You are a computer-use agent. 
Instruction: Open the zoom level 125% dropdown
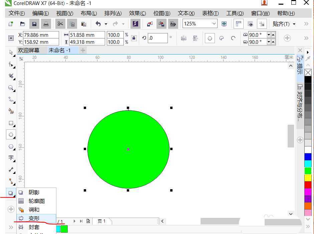pos(214,24)
